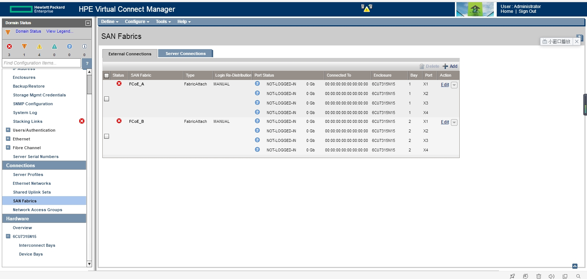Click Add to create a SAN fabric
The image size is (587, 279).
coord(450,66)
